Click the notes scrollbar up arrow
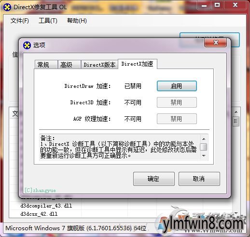 click(x=204, y=139)
